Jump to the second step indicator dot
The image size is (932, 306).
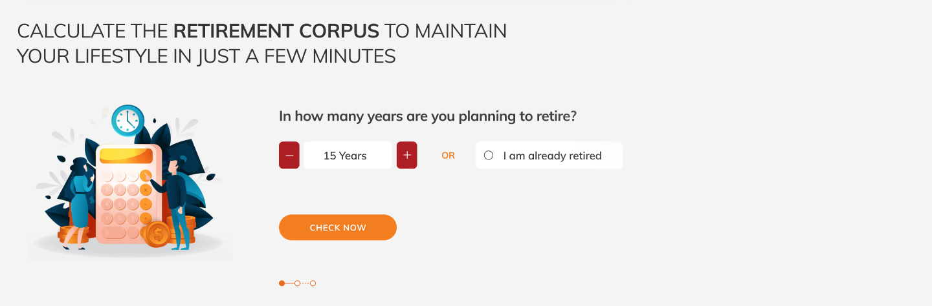click(x=297, y=283)
